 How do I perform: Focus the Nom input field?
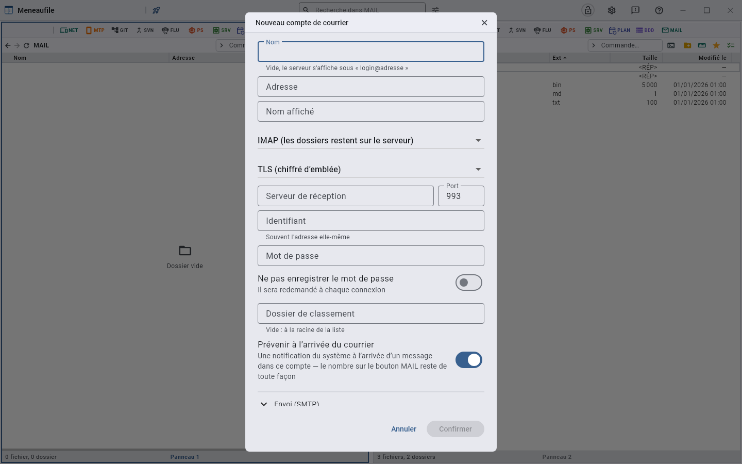tap(371, 52)
